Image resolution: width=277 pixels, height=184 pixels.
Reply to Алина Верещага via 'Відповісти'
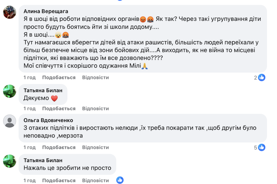pyautogui.click(x=95, y=78)
